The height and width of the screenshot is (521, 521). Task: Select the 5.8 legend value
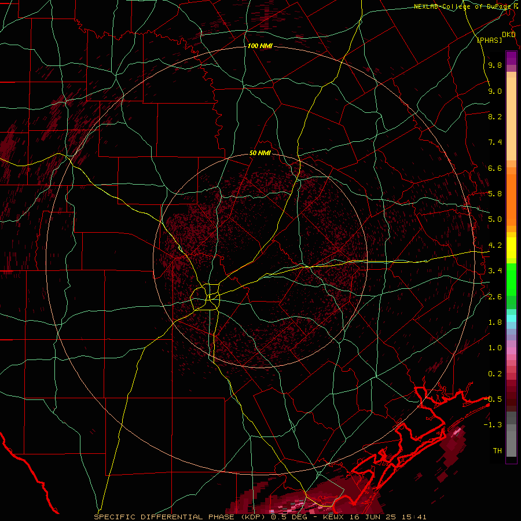[x=495, y=194]
